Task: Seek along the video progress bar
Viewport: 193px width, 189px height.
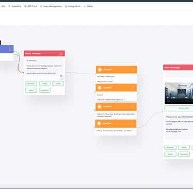Action: point(180,101)
